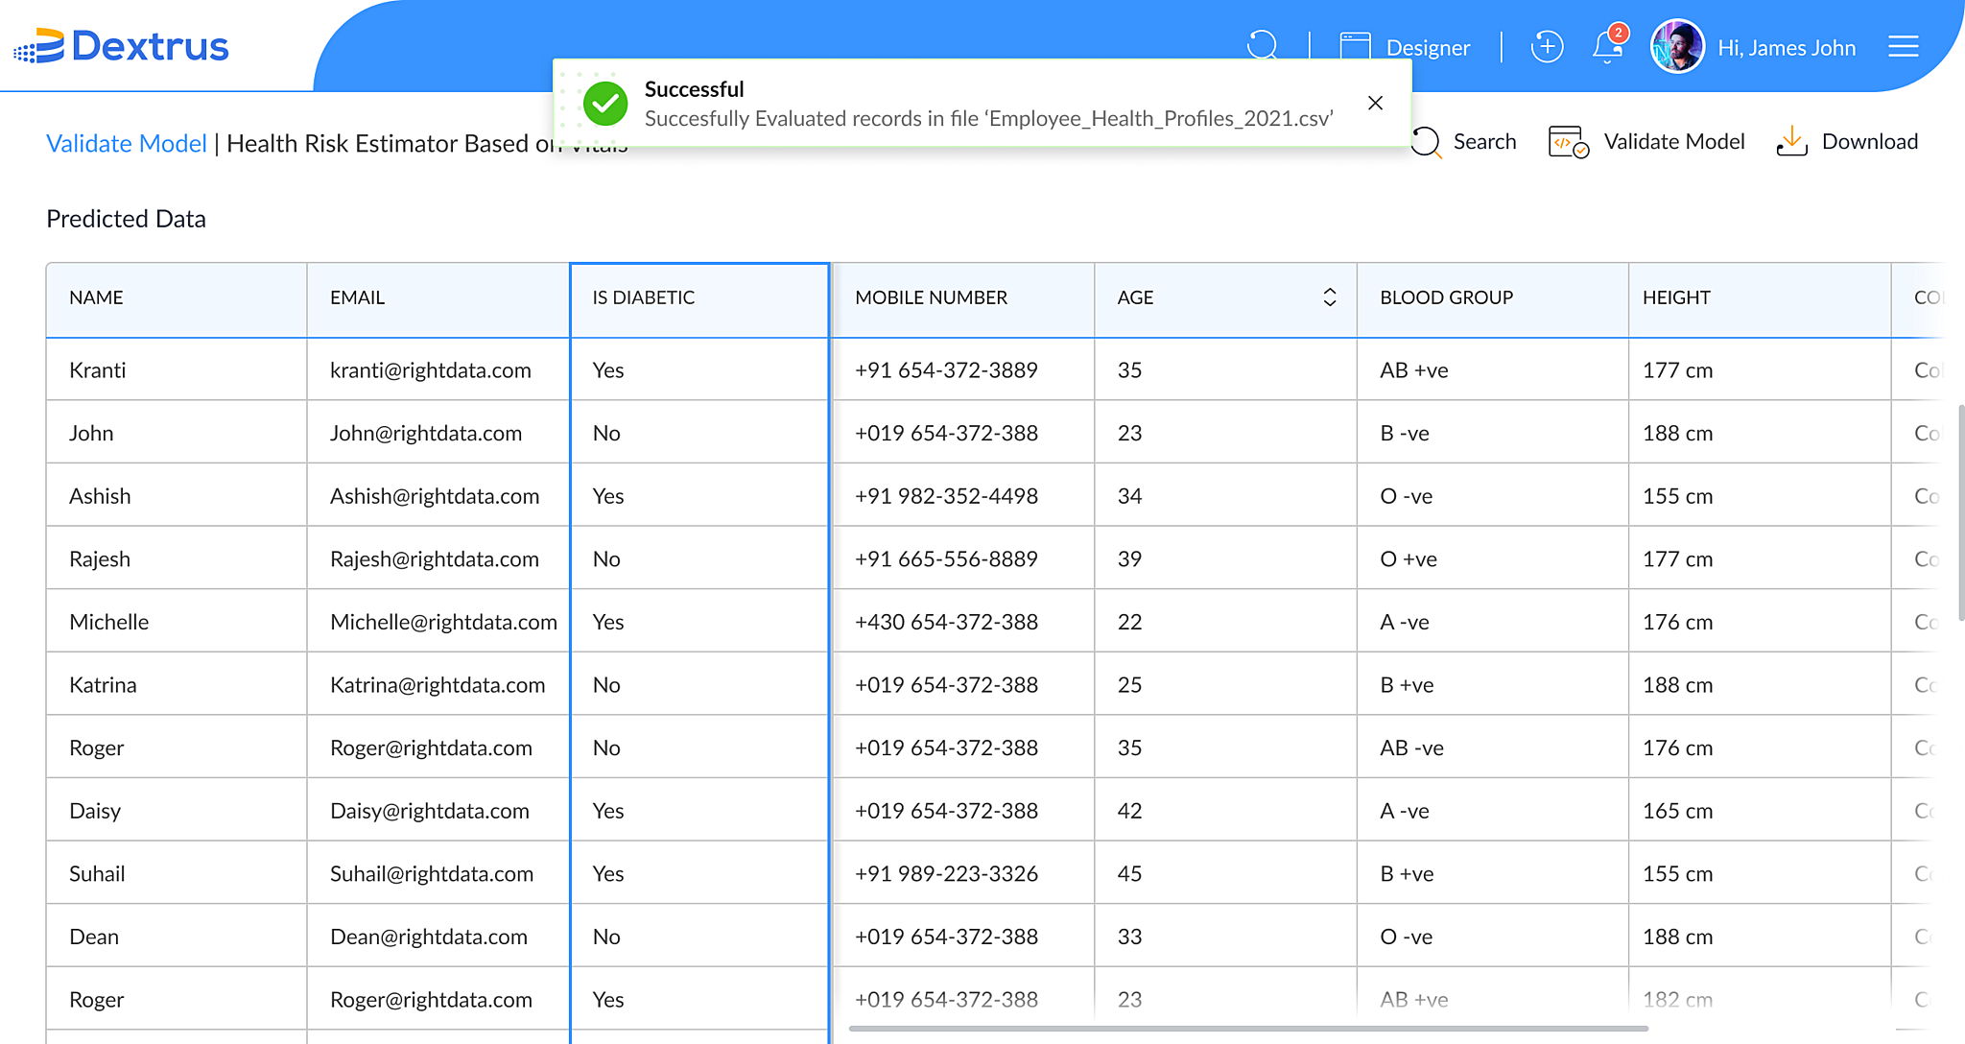Dismiss the Successful notification
The width and height of the screenshot is (1965, 1044).
1375,103
